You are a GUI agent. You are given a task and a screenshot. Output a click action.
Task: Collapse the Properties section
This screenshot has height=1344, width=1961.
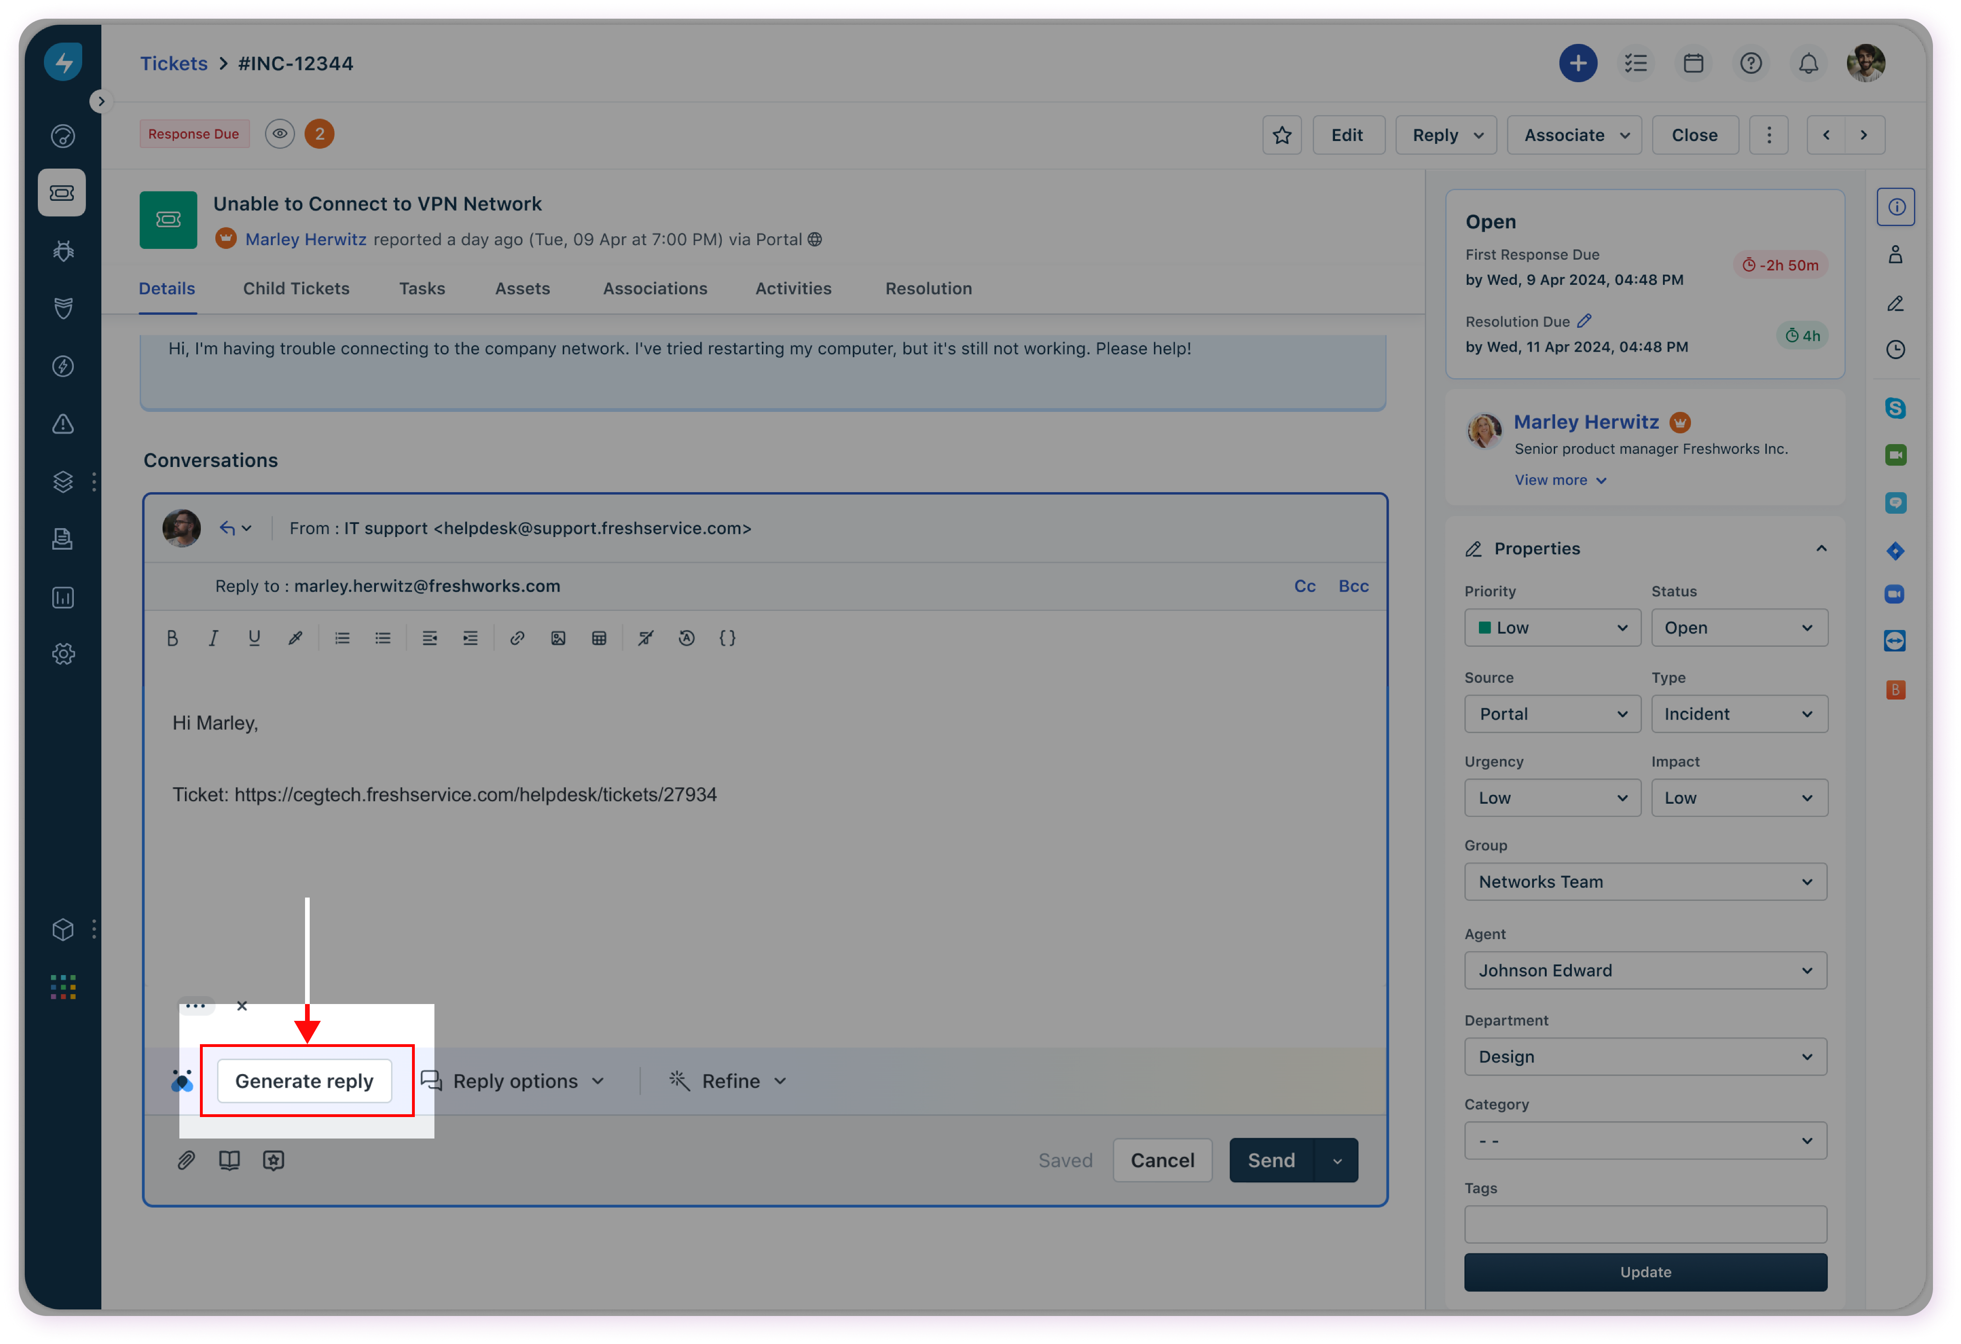coord(1821,549)
